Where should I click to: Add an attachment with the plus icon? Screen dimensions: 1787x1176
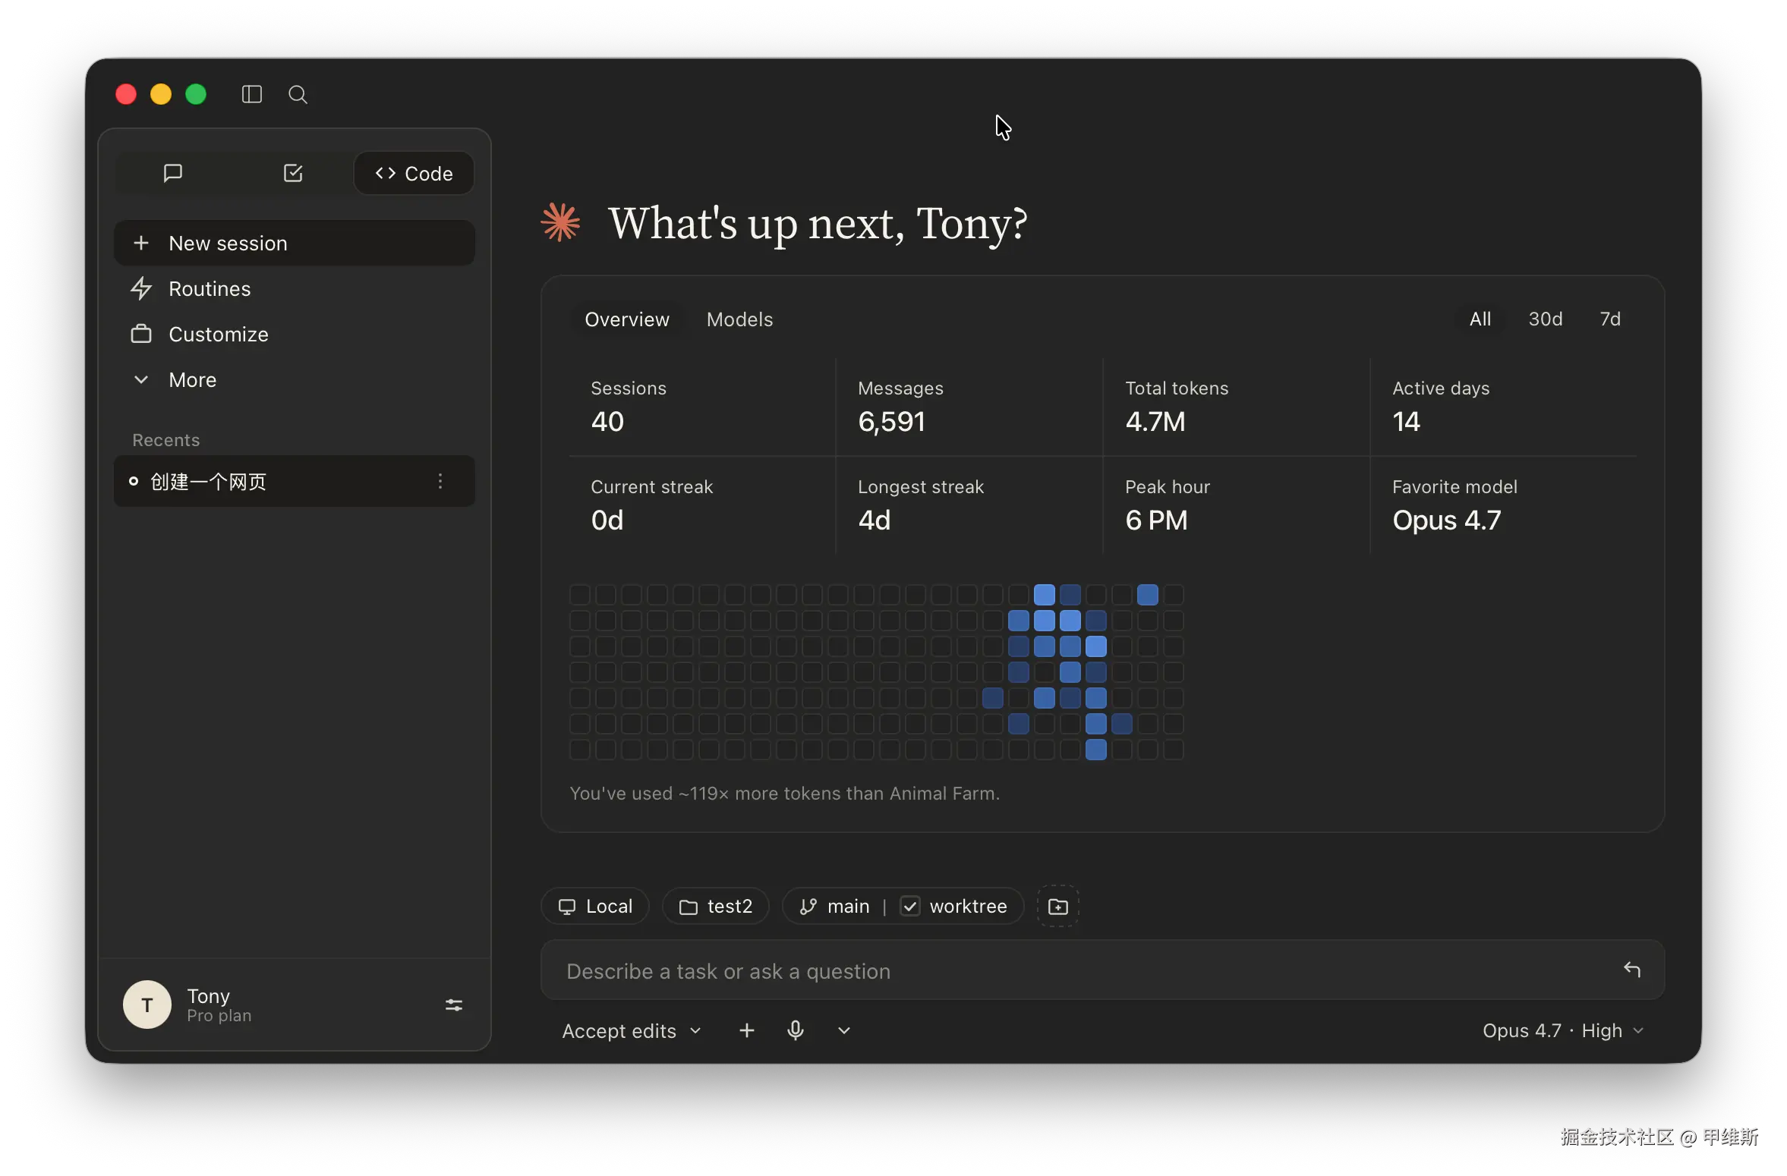tap(746, 1030)
